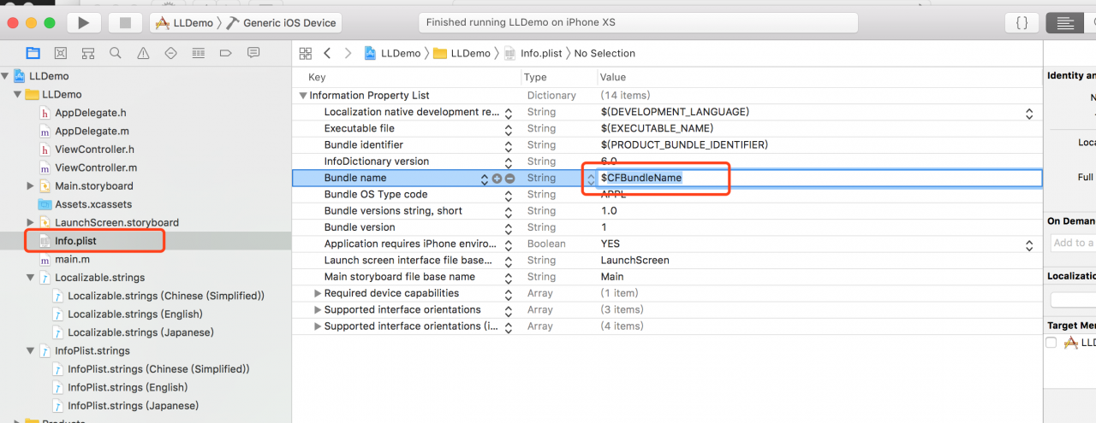Click LLDemo project in jump bar
1096x423 pixels.
click(x=392, y=53)
